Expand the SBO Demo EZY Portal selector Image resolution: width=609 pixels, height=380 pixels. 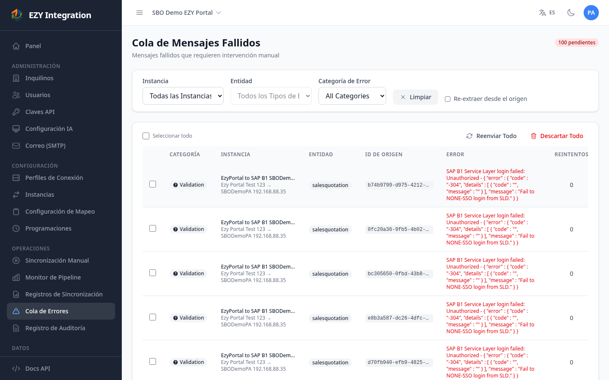[187, 13]
